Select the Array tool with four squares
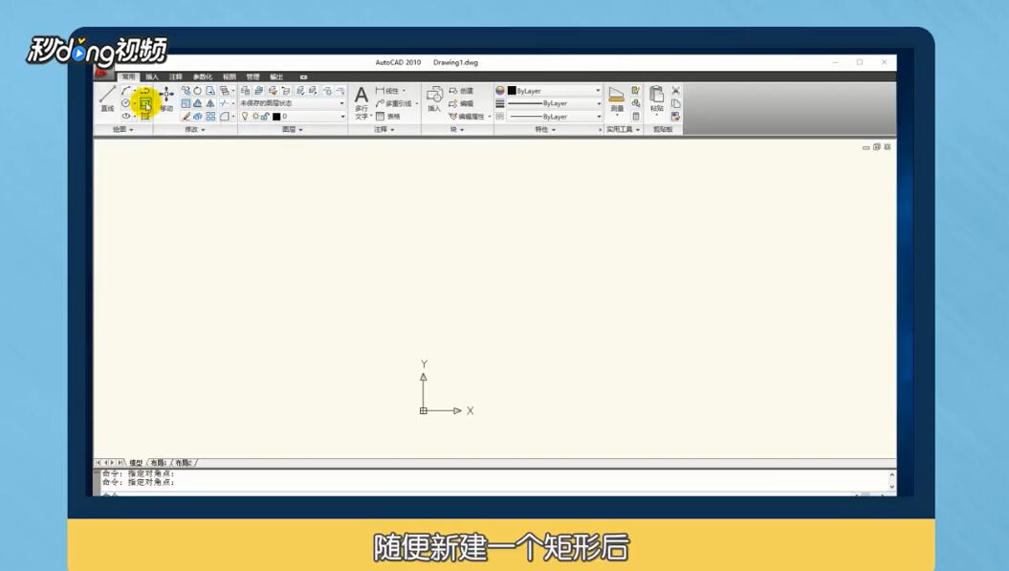1009x571 pixels. tap(210, 116)
